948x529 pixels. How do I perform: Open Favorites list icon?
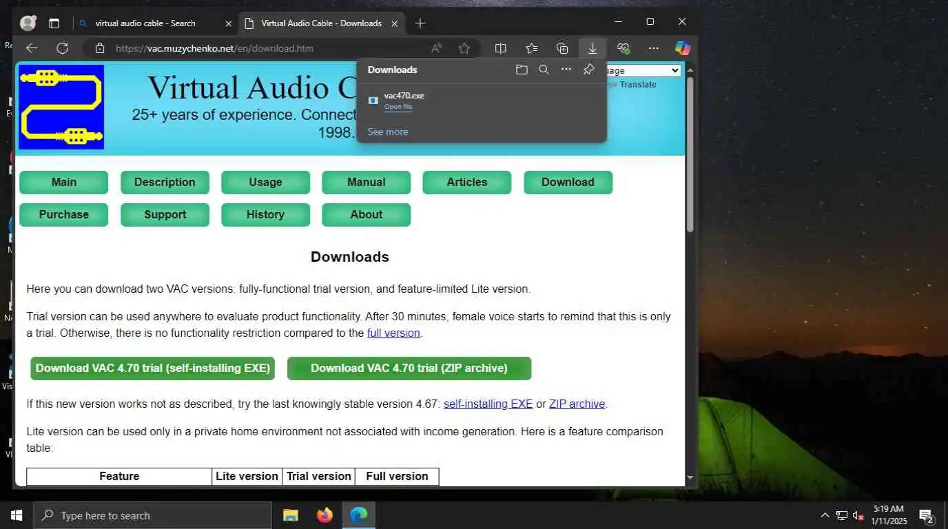point(531,48)
